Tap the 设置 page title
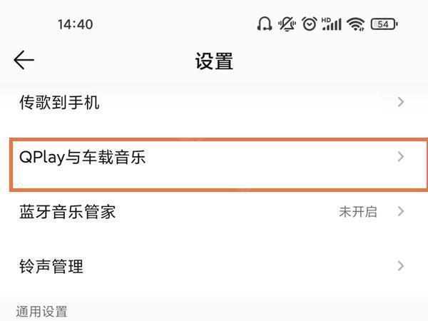Viewport: 428px width, 321px height. pos(214,61)
